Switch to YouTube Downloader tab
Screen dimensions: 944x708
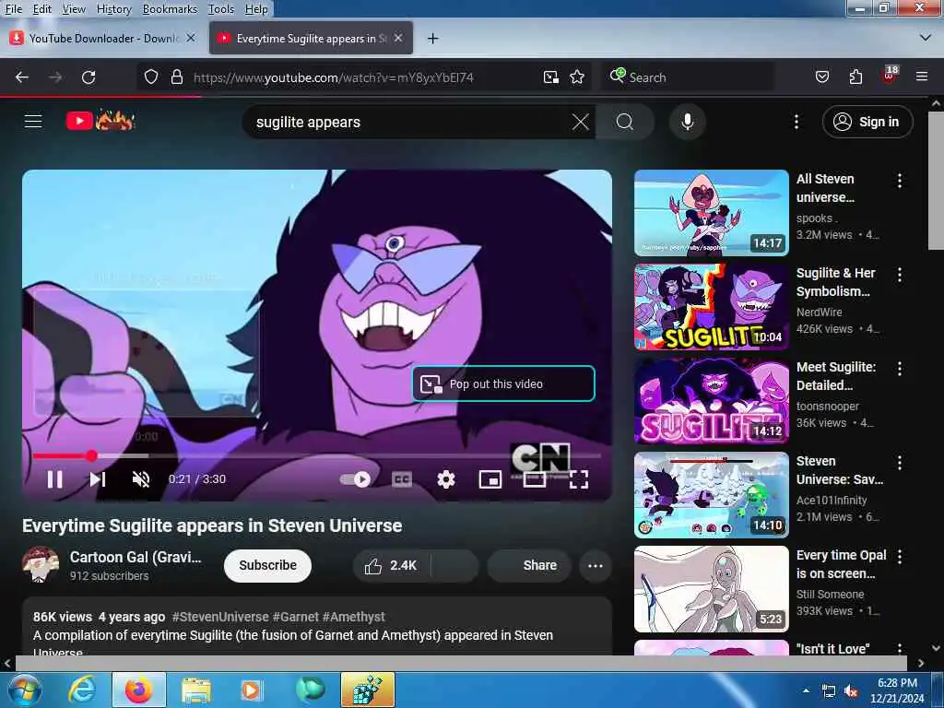[102, 38]
